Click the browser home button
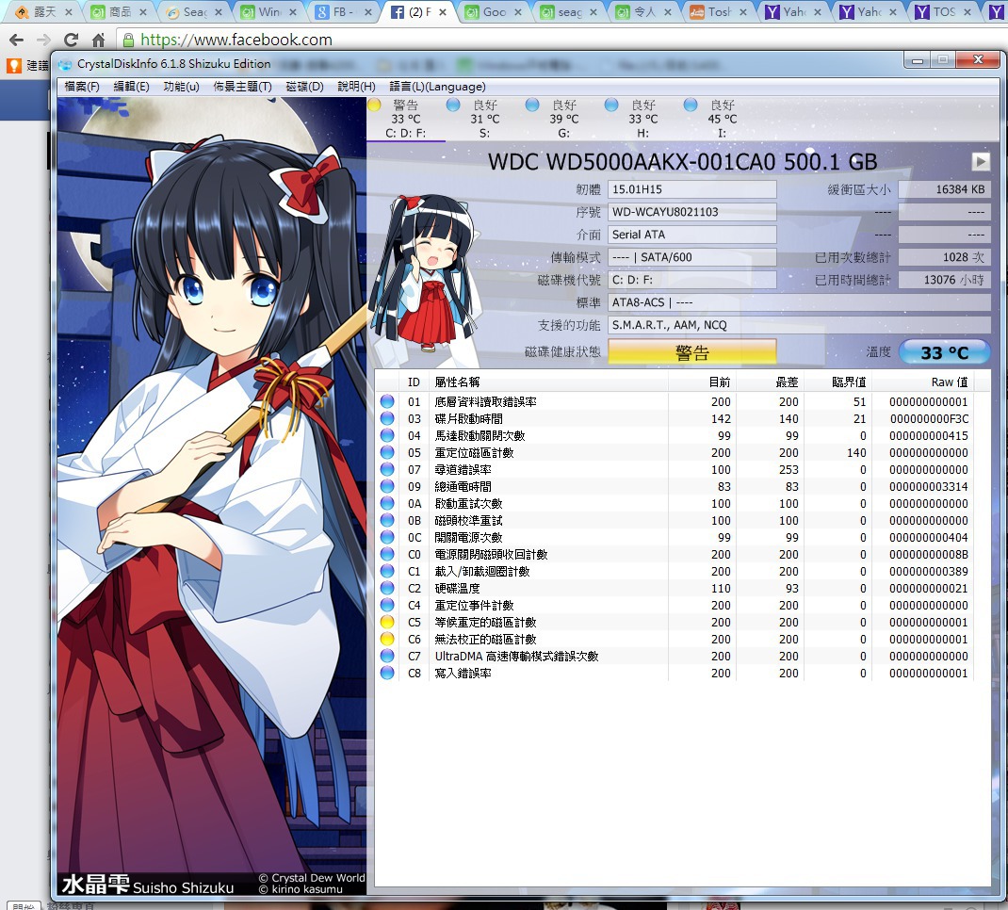This screenshot has width=1008, height=910. [98, 40]
